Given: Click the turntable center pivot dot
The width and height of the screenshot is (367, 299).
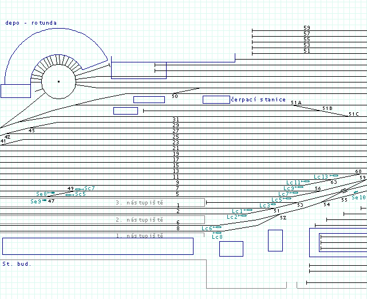Looking at the screenshot, I should tap(59, 81).
